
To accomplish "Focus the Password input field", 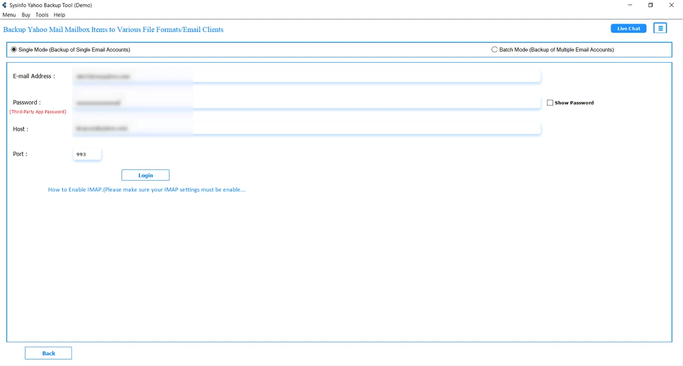I will (307, 102).
